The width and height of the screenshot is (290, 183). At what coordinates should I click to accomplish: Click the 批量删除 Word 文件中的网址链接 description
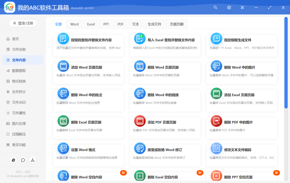point(155,103)
